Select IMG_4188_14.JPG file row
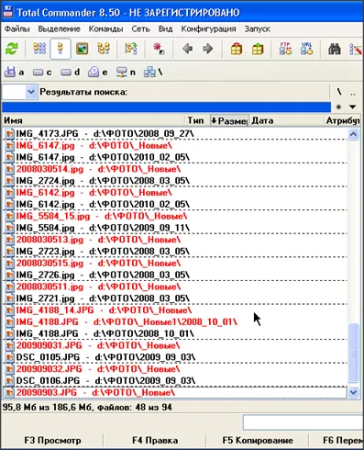Viewport: 364px width, 450px height. point(176,310)
